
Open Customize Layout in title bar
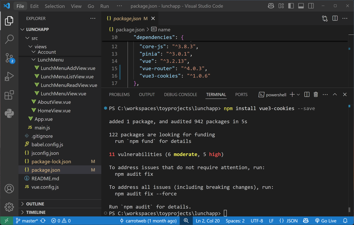[x=281, y=6]
